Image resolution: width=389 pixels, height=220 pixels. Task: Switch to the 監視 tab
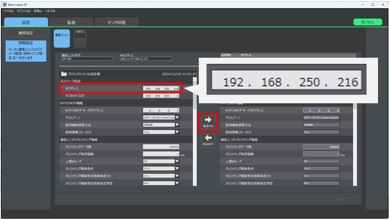(71, 22)
